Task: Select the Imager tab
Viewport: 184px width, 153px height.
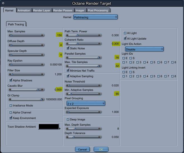Action: [x=80, y=10]
